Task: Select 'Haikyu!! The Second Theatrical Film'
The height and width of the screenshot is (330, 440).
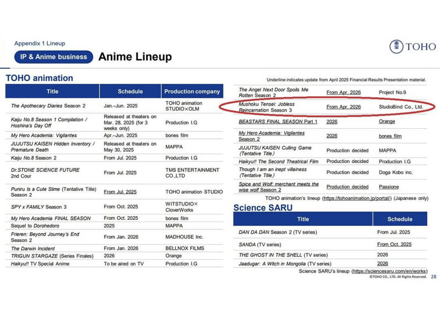Action: tap(278, 162)
